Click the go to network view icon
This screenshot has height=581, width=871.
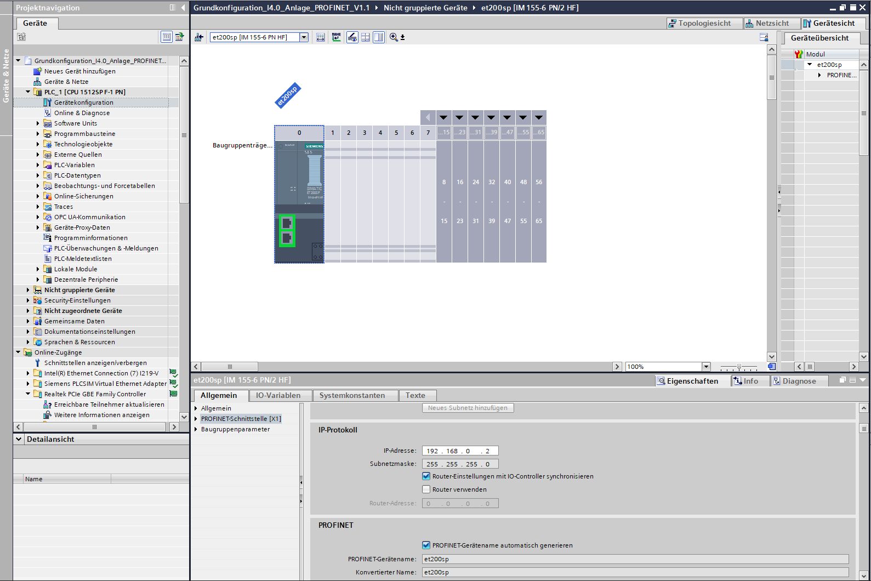tap(199, 37)
